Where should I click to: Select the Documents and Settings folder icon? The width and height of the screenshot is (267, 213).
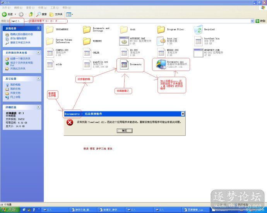(87, 30)
